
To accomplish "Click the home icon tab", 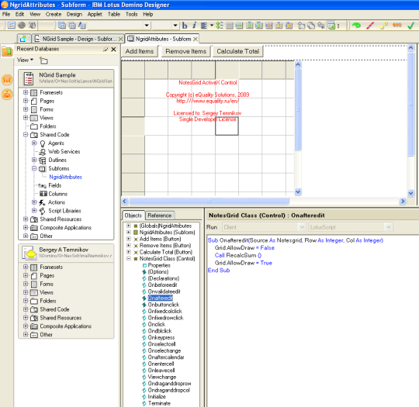I will pos(23,39).
